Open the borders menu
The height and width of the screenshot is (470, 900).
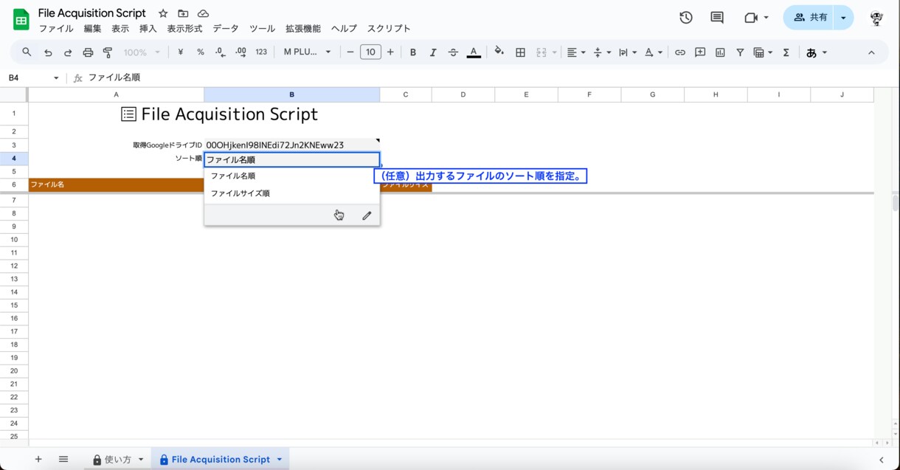(520, 52)
